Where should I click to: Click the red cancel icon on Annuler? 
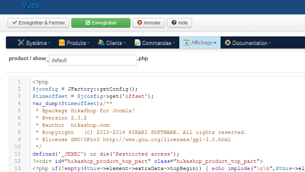pos(139,22)
